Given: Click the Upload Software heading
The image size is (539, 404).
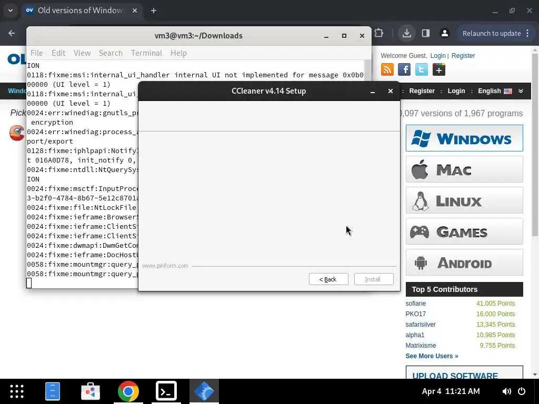Looking at the screenshot, I should point(455,376).
